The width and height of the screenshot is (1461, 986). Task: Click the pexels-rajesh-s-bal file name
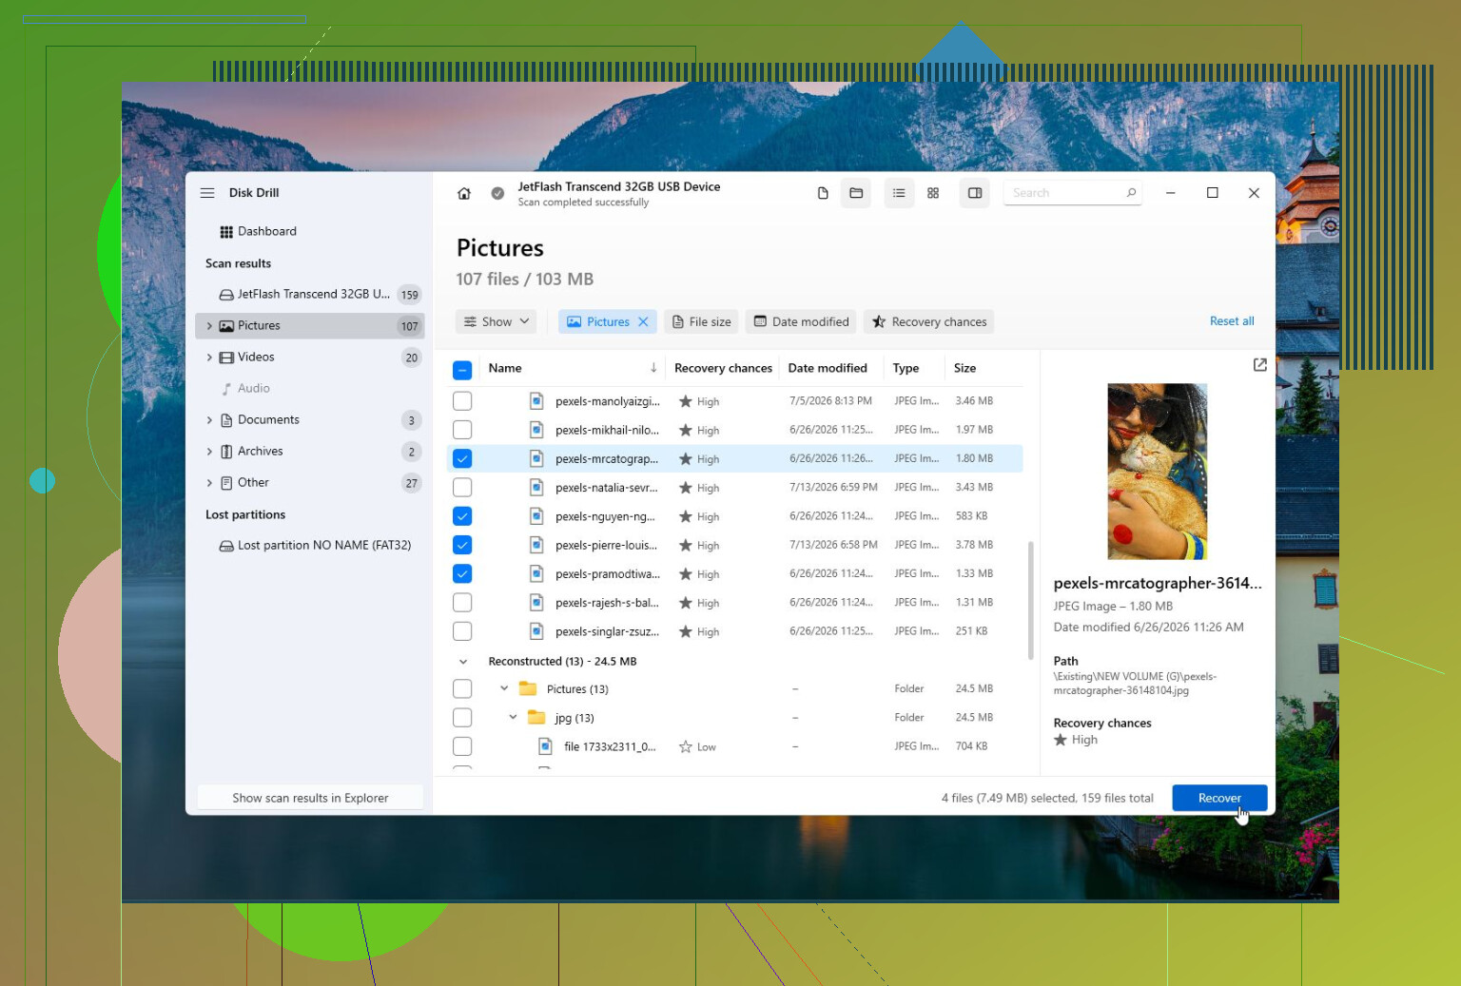coord(607,603)
